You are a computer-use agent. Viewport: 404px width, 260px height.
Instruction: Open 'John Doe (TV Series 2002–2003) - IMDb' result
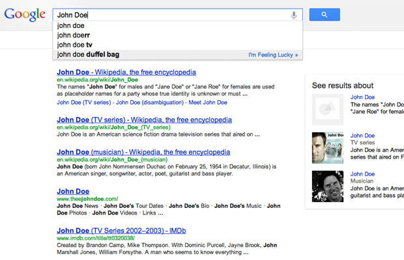(121, 231)
